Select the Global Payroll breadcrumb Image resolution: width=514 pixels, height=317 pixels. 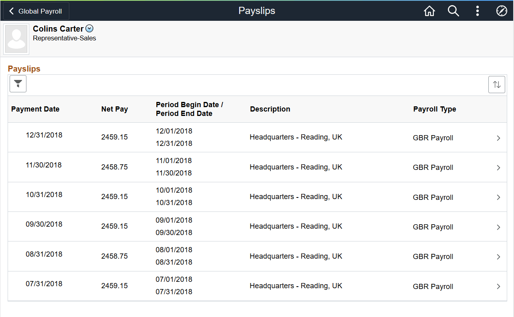point(39,11)
